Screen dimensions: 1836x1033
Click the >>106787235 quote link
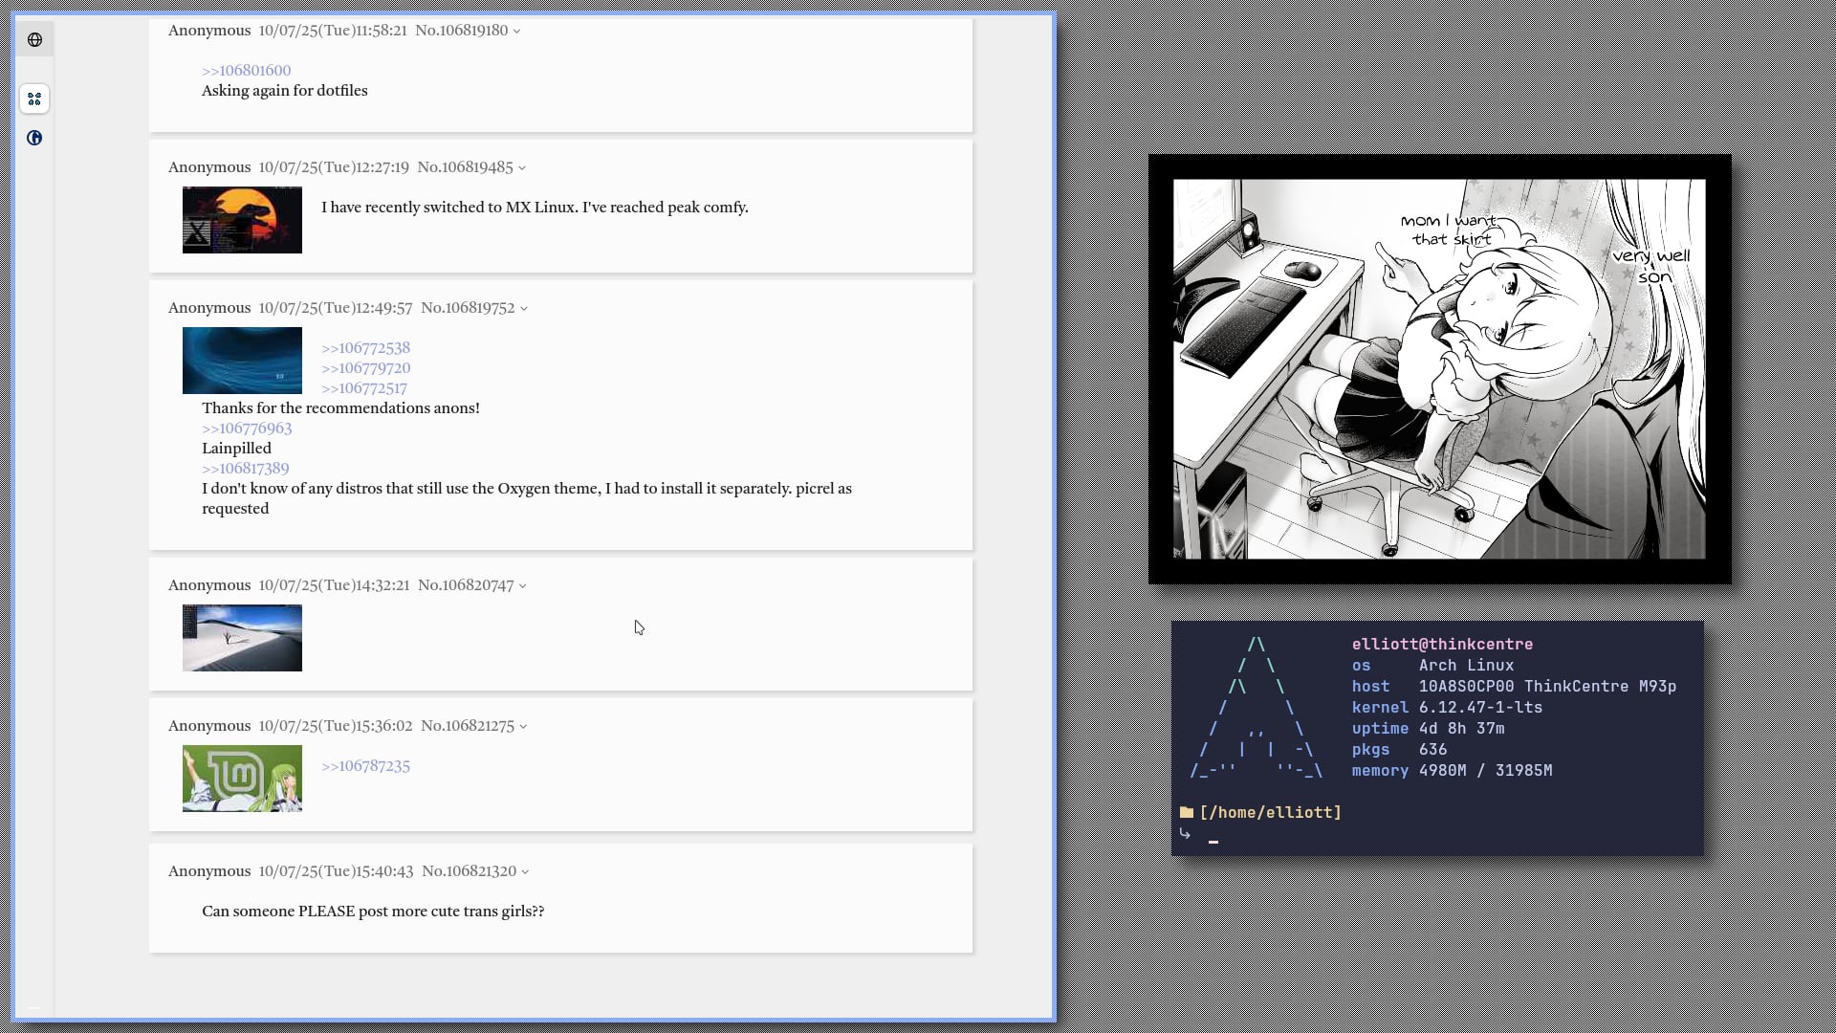365,766
